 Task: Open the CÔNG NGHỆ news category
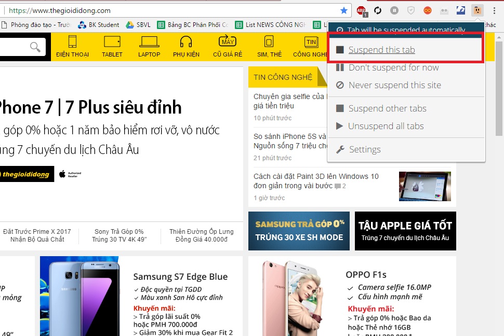pyautogui.click(x=310, y=47)
